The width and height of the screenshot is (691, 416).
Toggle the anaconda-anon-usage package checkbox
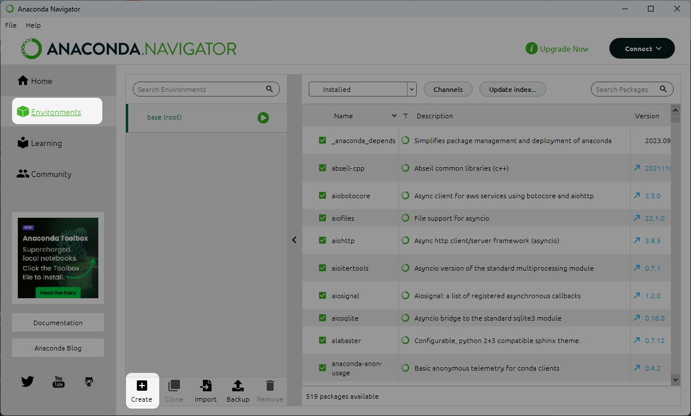pyautogui.click(x=323, y=368)
